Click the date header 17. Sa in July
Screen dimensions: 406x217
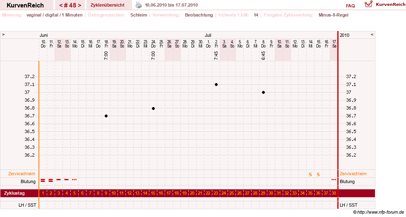tap(334, 44)
